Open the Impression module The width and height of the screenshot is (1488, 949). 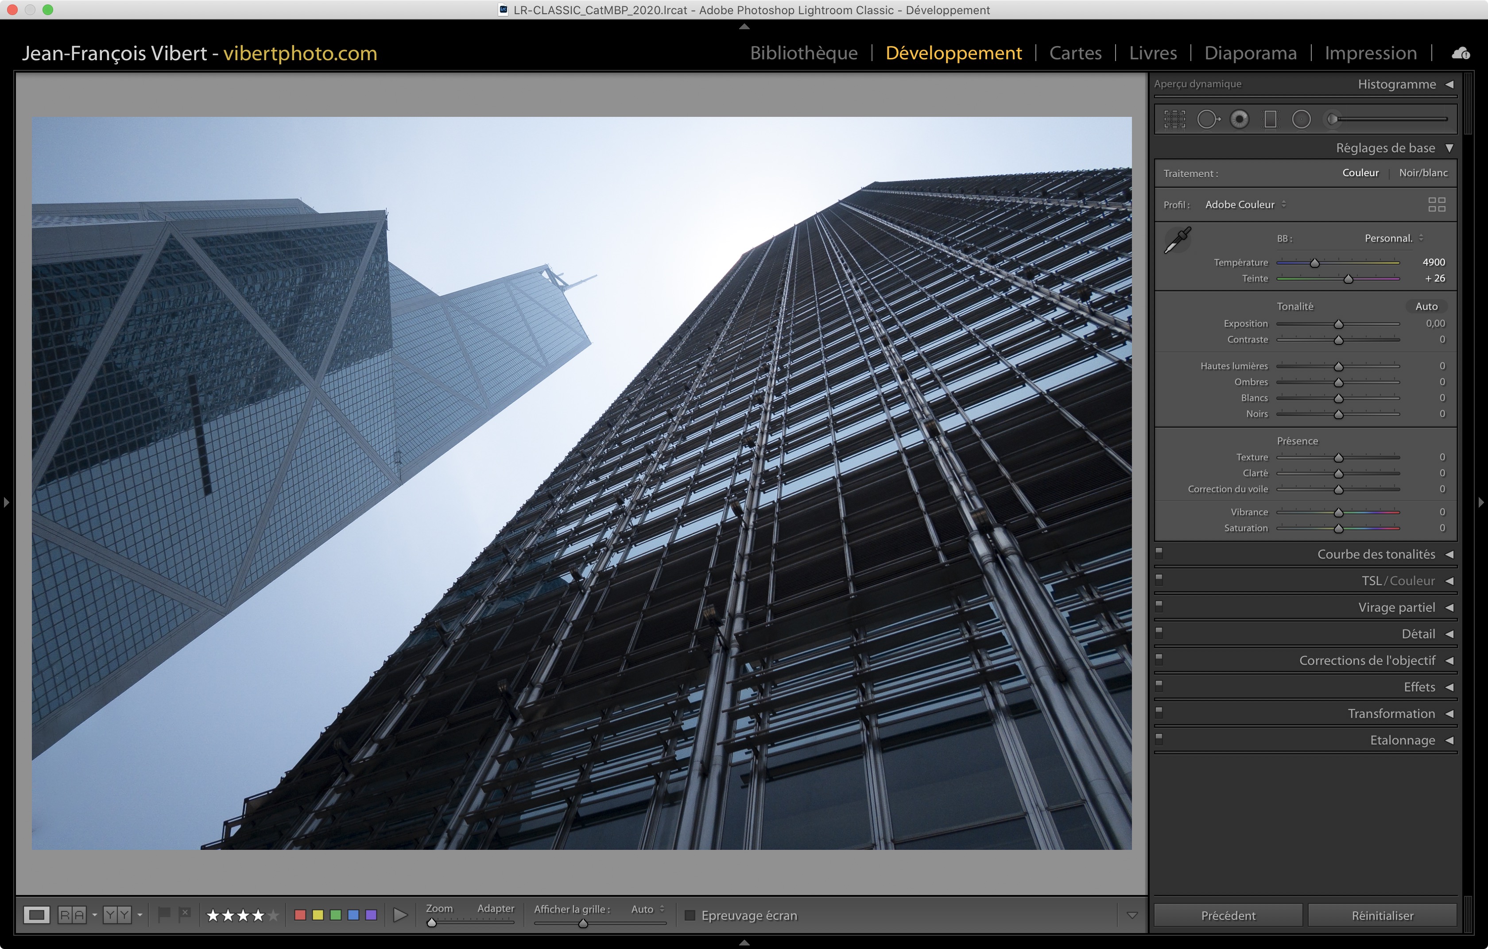(1370, 53)
